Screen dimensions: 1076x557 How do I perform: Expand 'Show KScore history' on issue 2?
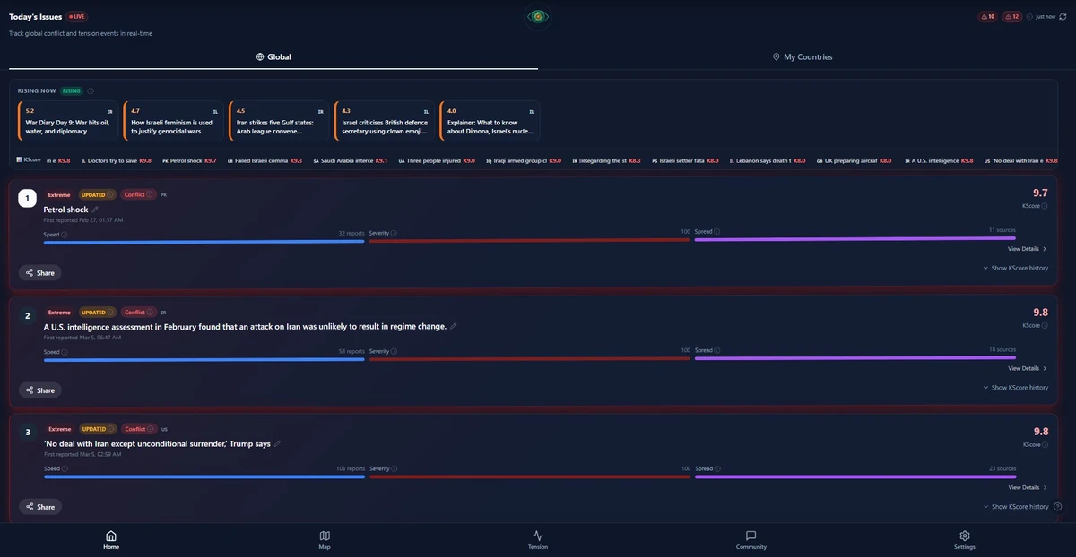pyautogui.click(x=1015, y=388)
